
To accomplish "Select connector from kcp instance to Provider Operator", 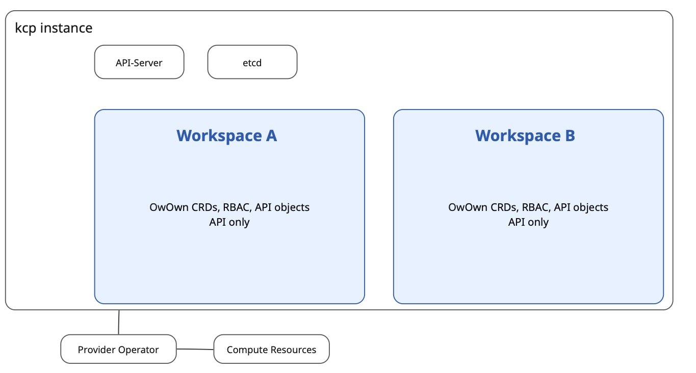I will tap(119, 322).
